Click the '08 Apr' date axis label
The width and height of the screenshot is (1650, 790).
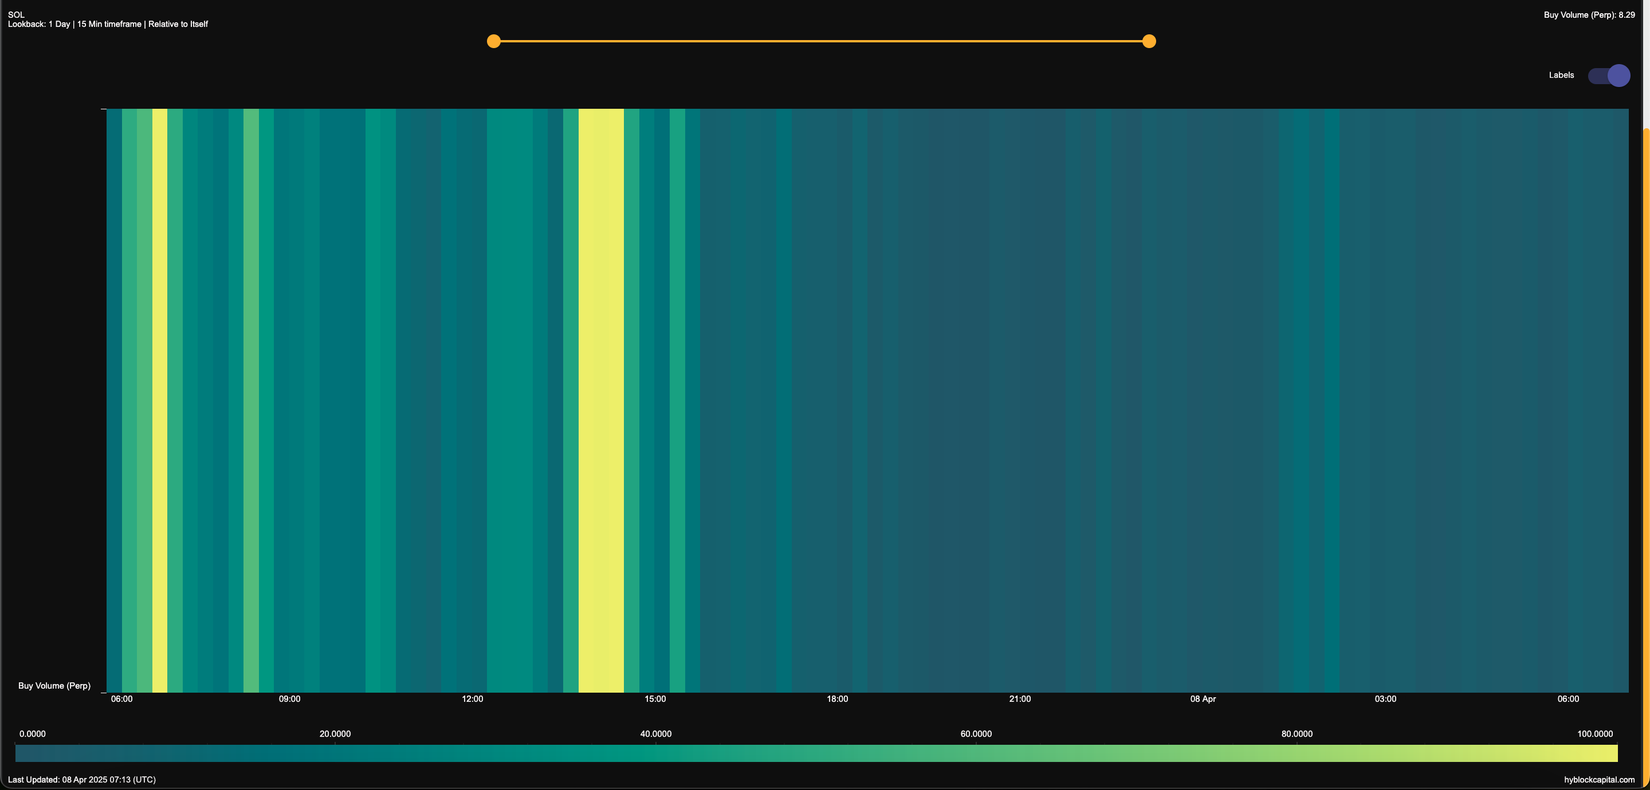pos(1203,699)
